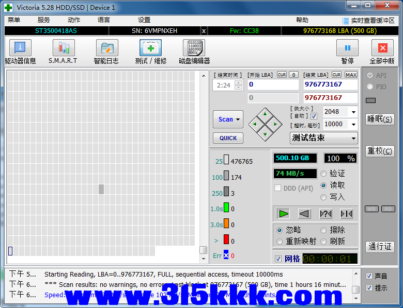
Task: Select the refresh (刷新) radio button
Action: [x=323, y=242]
